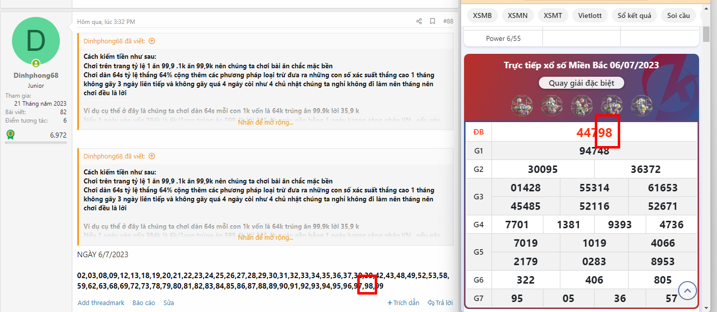Click the 'Sửa' edit link
Viewport: 717px width, 312px height.
pos(169,303)
